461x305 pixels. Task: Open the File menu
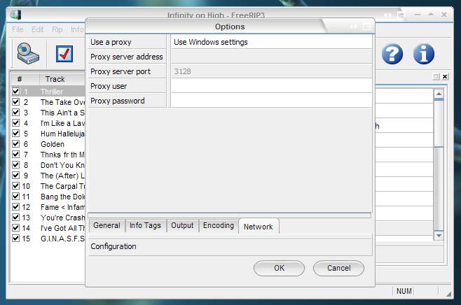pyautogui.click(x=18, y=29)
